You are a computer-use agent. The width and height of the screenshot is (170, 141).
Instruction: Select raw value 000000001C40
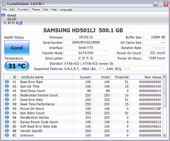tap(150, 86)
